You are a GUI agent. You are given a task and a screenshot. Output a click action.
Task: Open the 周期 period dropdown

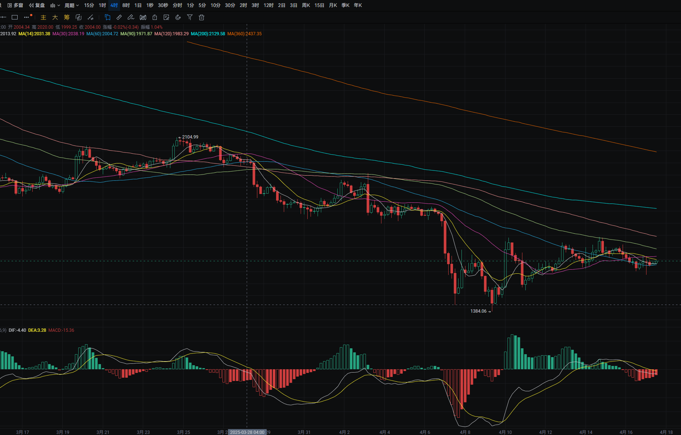pyautogui.click(x=72, y=5)
